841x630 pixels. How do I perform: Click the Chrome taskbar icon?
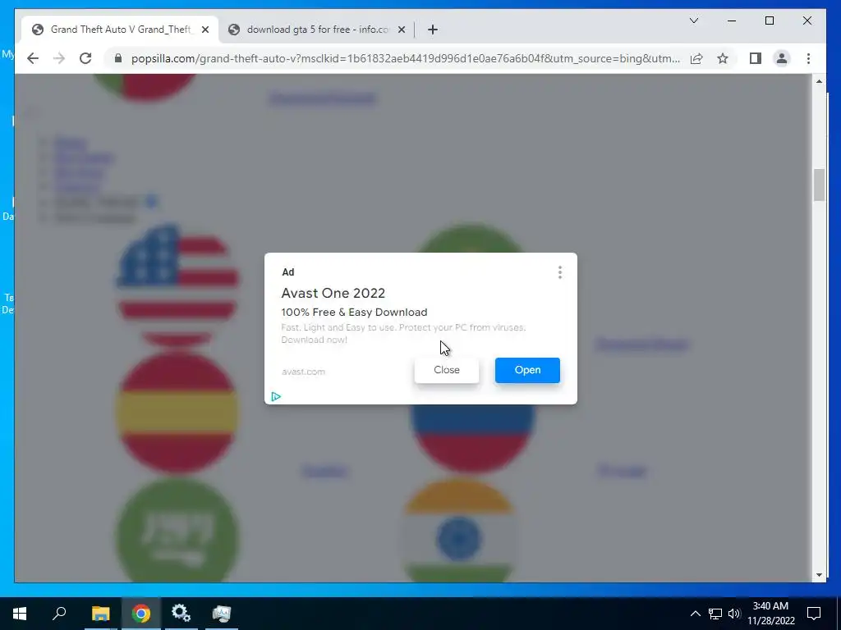(x=141, y=614)
